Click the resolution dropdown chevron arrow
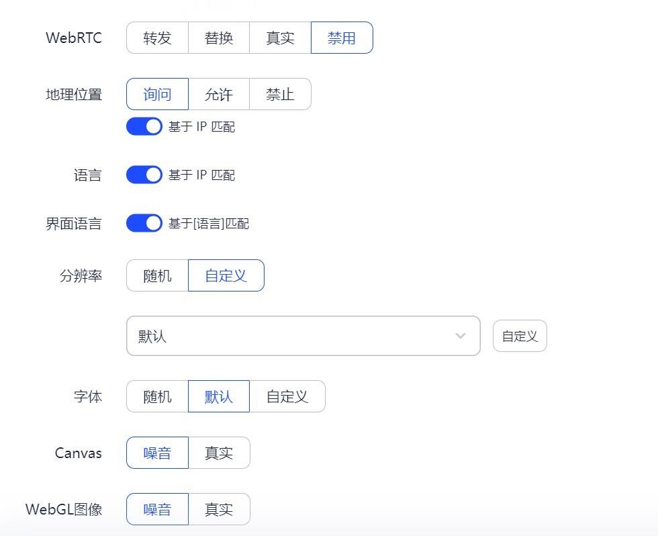The image size is (658, 536). 461,336
